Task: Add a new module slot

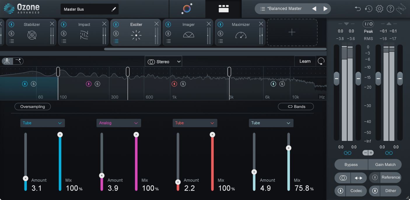Action: click(292, 32)
